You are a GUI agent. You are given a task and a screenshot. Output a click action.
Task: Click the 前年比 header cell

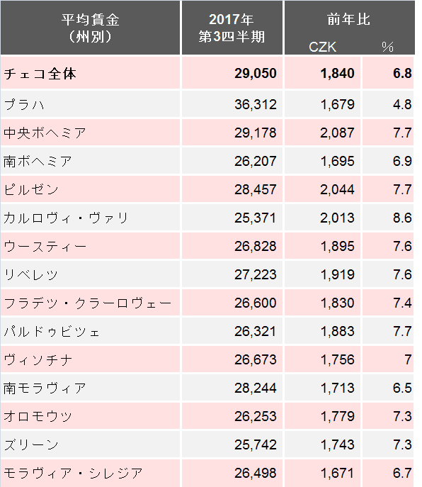click(349, 20)
